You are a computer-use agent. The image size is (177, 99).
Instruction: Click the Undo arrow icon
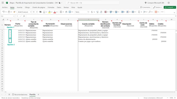[3, 12]
